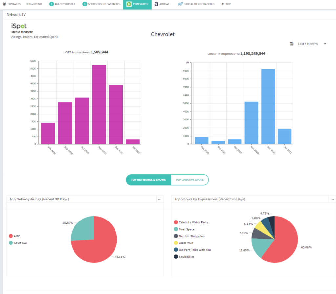Select the TV Insights tab
Image resolution: width=336 pixels, height=294 pixels.
[137, 4]
